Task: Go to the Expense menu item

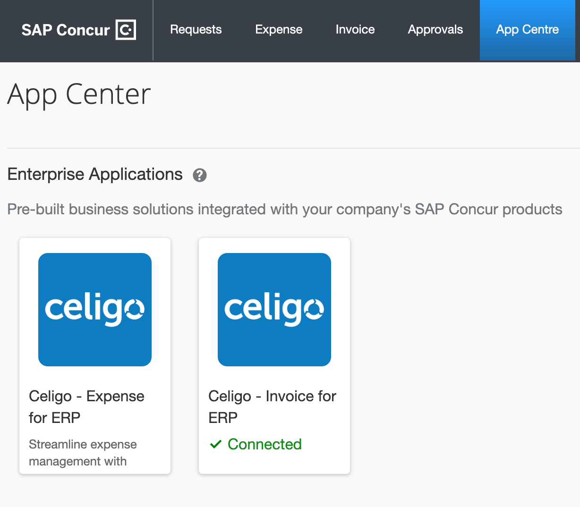Action: pos(279,29)
